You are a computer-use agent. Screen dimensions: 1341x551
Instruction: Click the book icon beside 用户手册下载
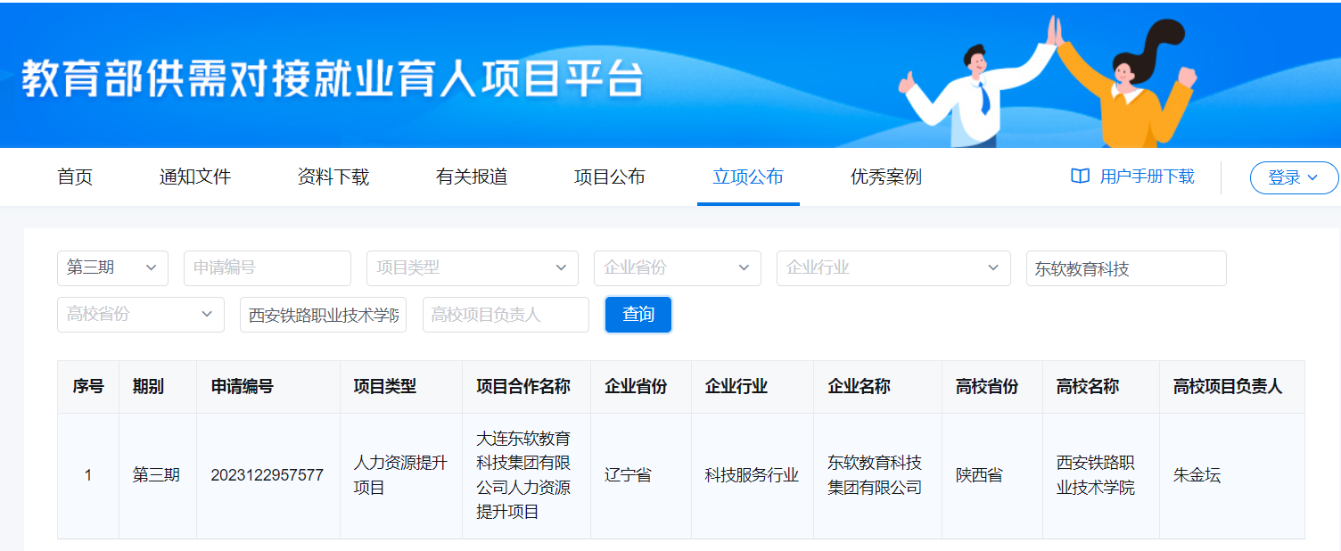(1080, 177)
